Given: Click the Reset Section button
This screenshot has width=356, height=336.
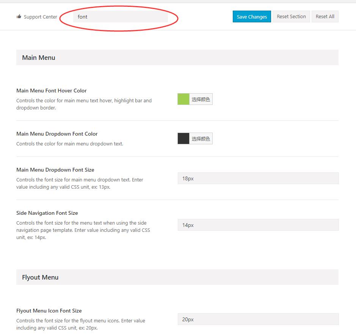Looking at the screenshot, I should tap(291, 17).
